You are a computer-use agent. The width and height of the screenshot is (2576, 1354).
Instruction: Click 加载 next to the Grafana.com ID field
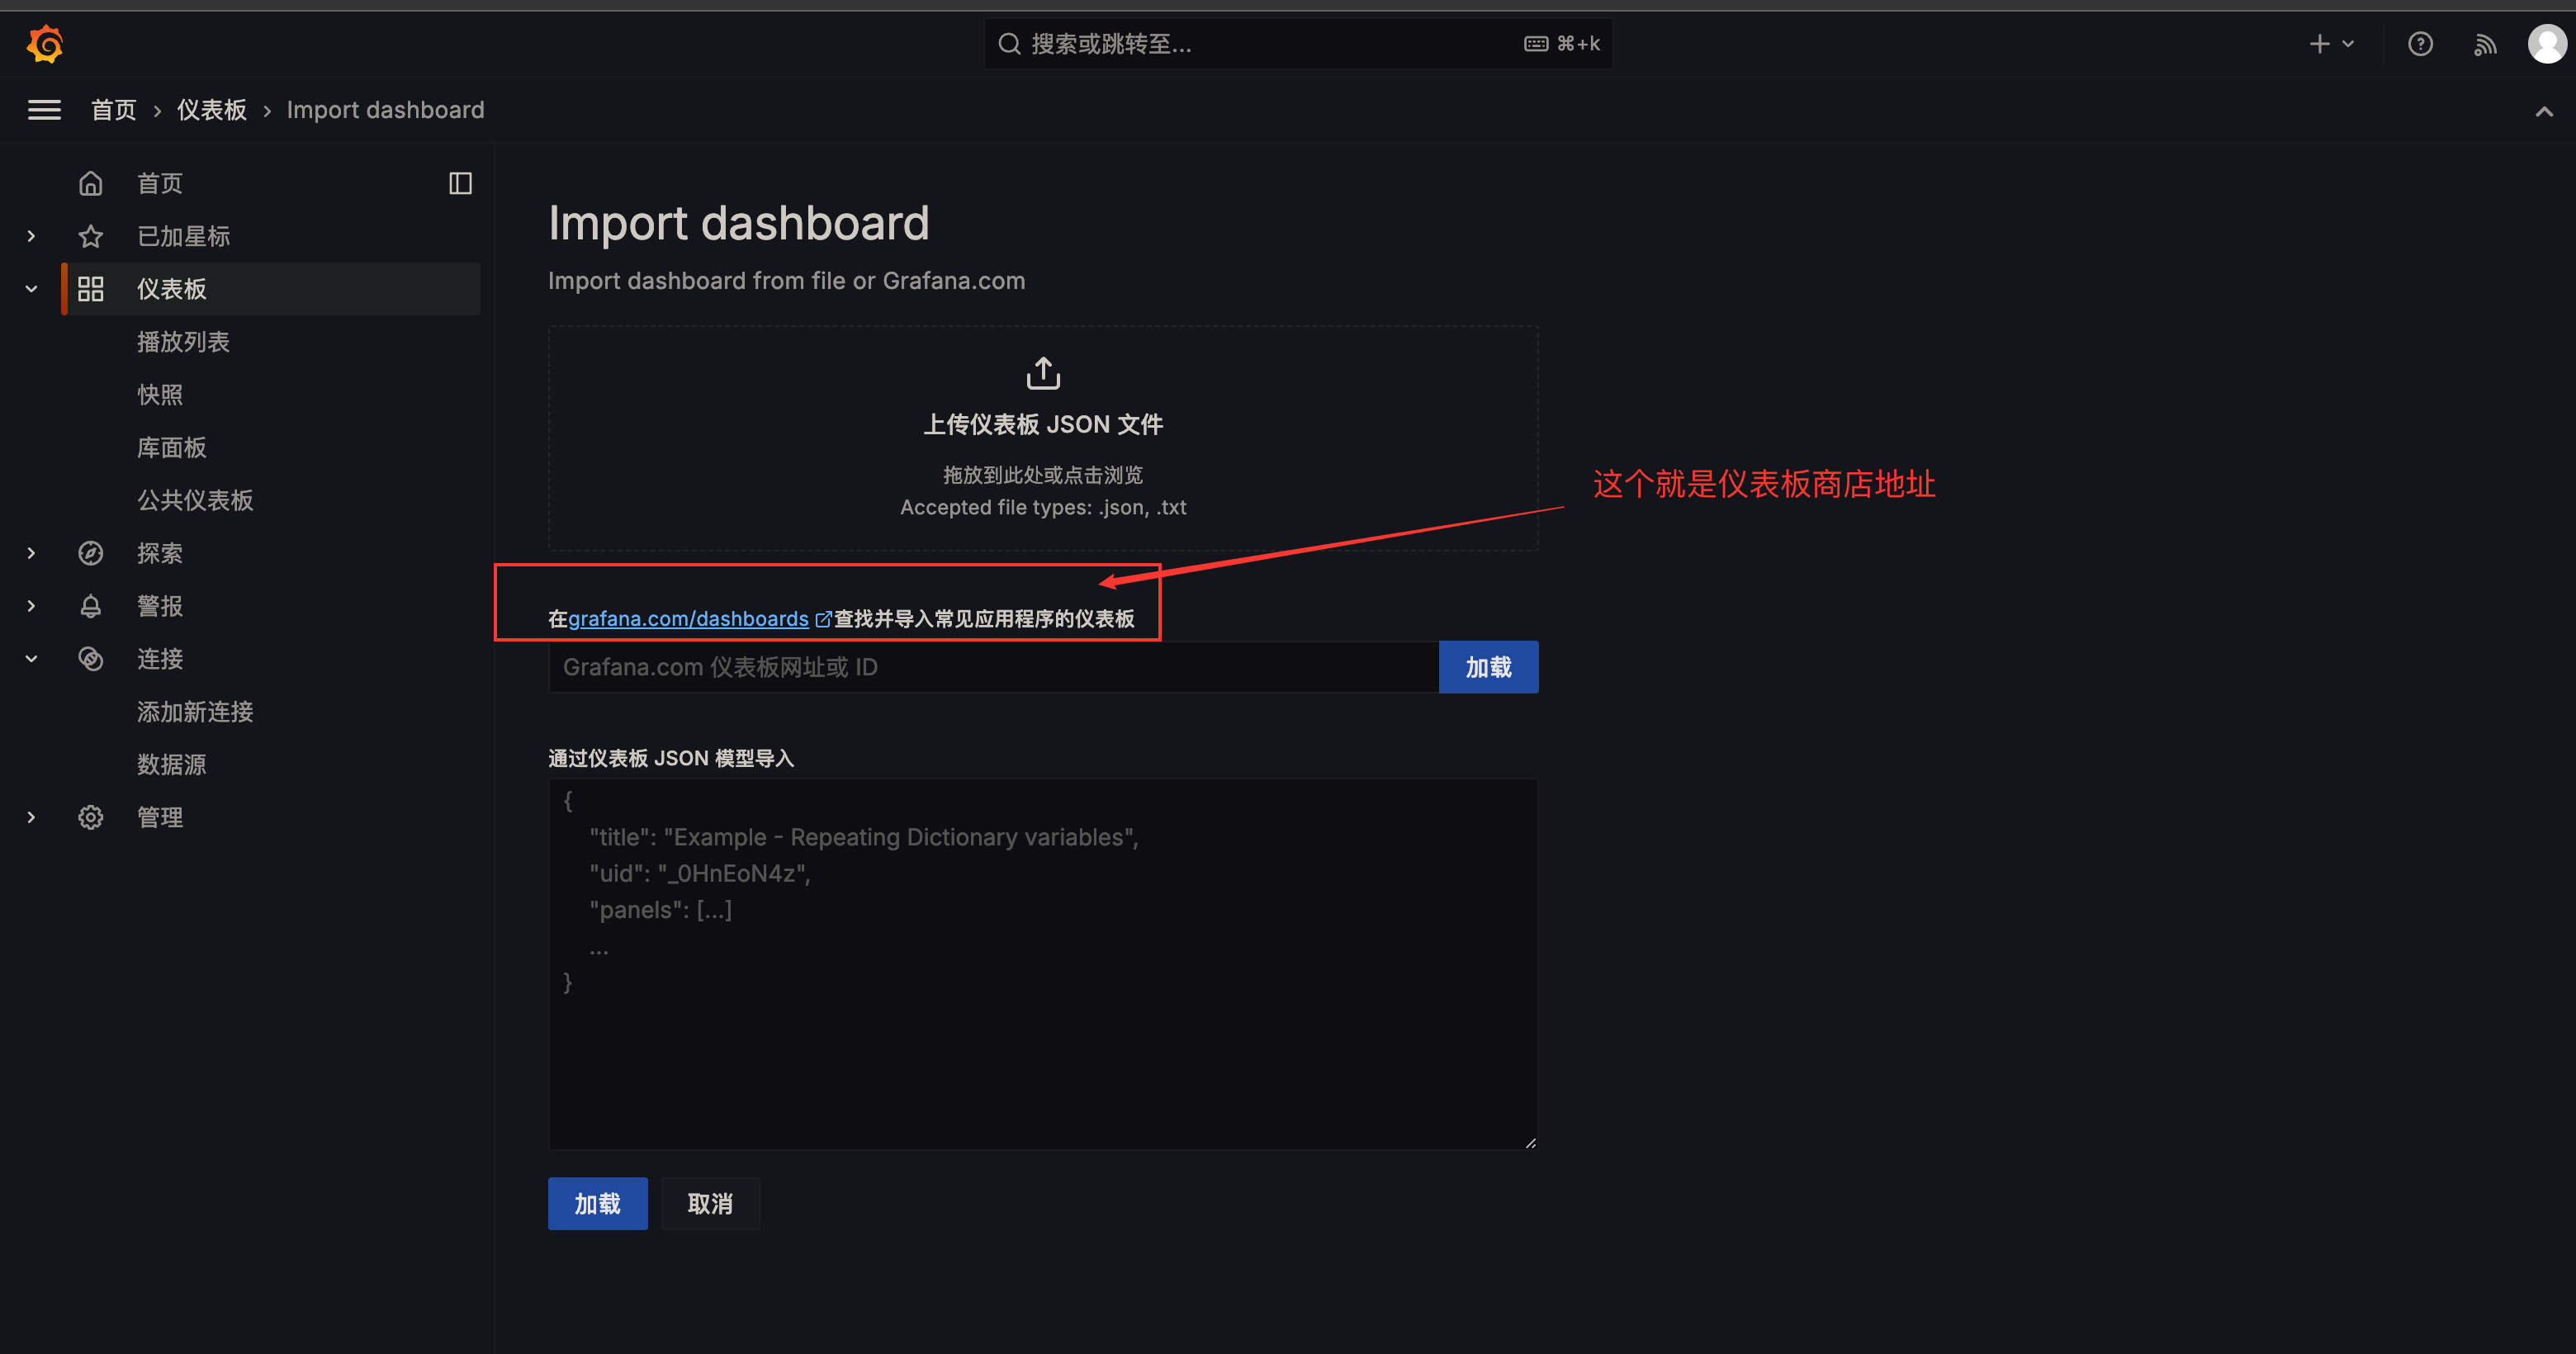click(x=1488, y=667)
